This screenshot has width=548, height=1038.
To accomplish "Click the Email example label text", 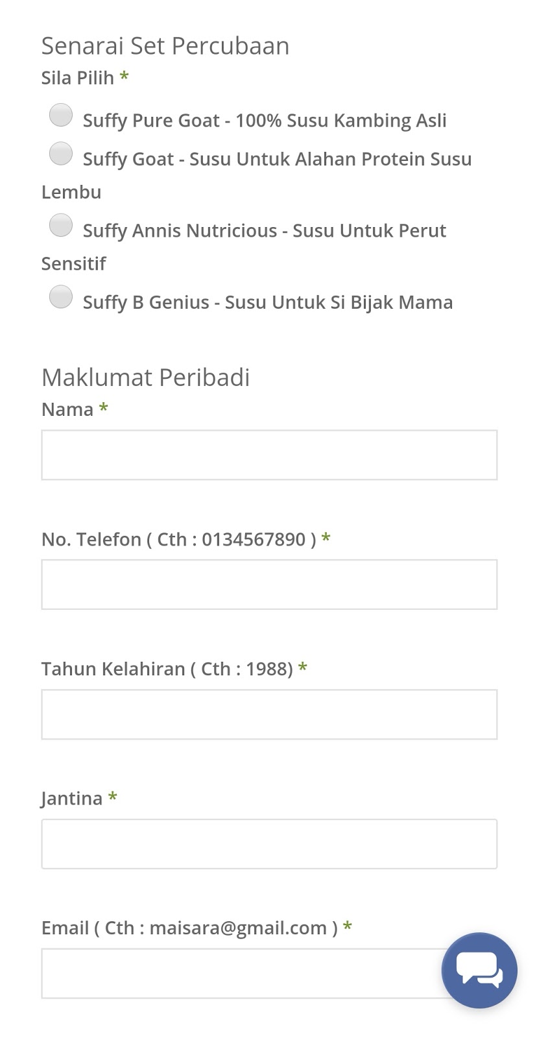I will click(189, 928).
